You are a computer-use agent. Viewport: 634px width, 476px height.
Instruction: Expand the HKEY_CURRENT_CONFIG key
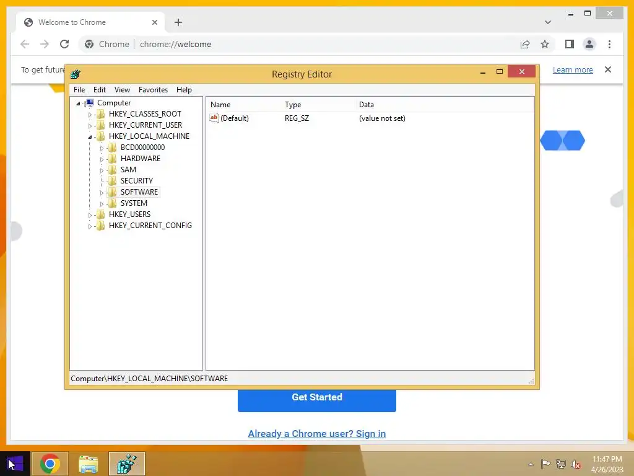(90, 226)
